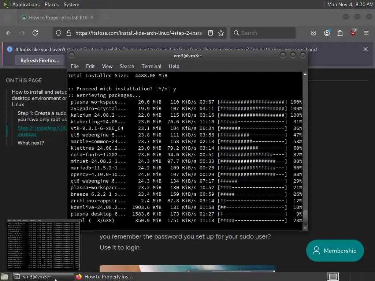Open Pocket save icon
Viewport: 375px width, 281px height.
(313, 33)
